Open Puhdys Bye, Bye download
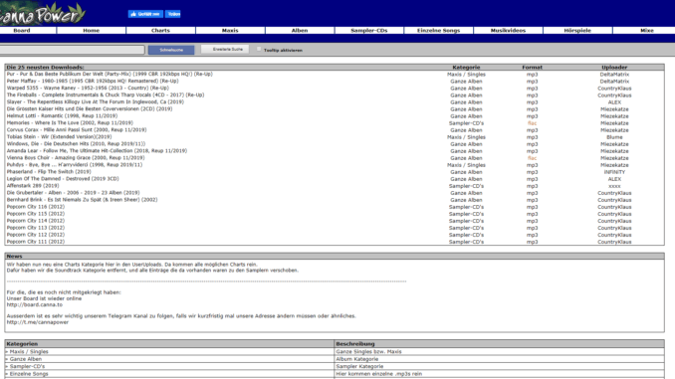The image size is (675, 379). (75, 164)
